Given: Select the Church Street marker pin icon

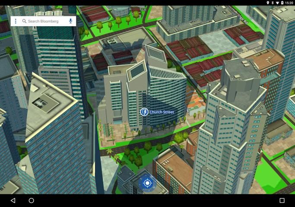Looking at the screenshot, I should tap(144, 112).
